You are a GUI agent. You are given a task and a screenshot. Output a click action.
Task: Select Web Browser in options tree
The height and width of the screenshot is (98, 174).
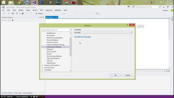click(x=51, y=63)
